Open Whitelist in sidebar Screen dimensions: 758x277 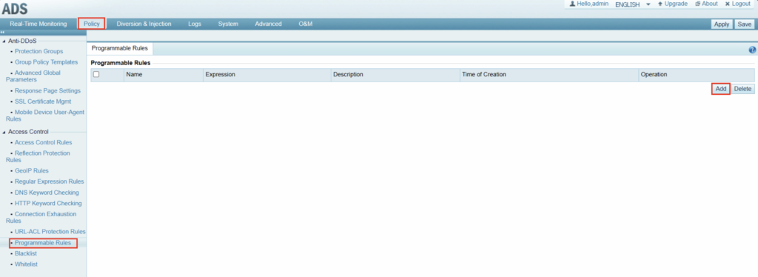(26, 264)
